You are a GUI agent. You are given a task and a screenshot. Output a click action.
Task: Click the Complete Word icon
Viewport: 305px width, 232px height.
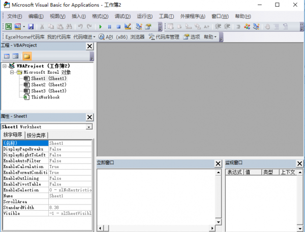(206, 26)
